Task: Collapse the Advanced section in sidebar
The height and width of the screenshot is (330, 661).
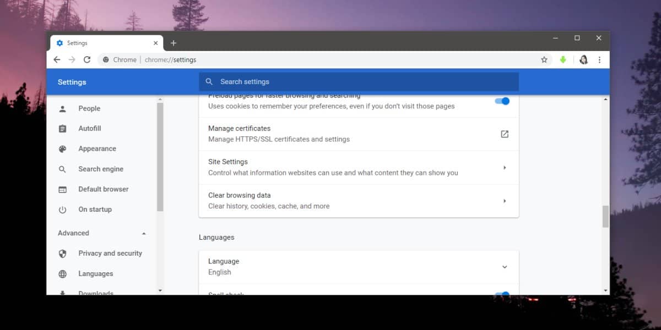Action: pyautogui.click(x=144, y=233)
